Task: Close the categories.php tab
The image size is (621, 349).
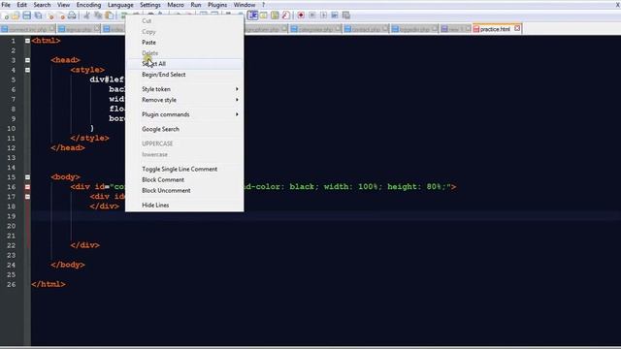Action: click(x=338, y=29)
